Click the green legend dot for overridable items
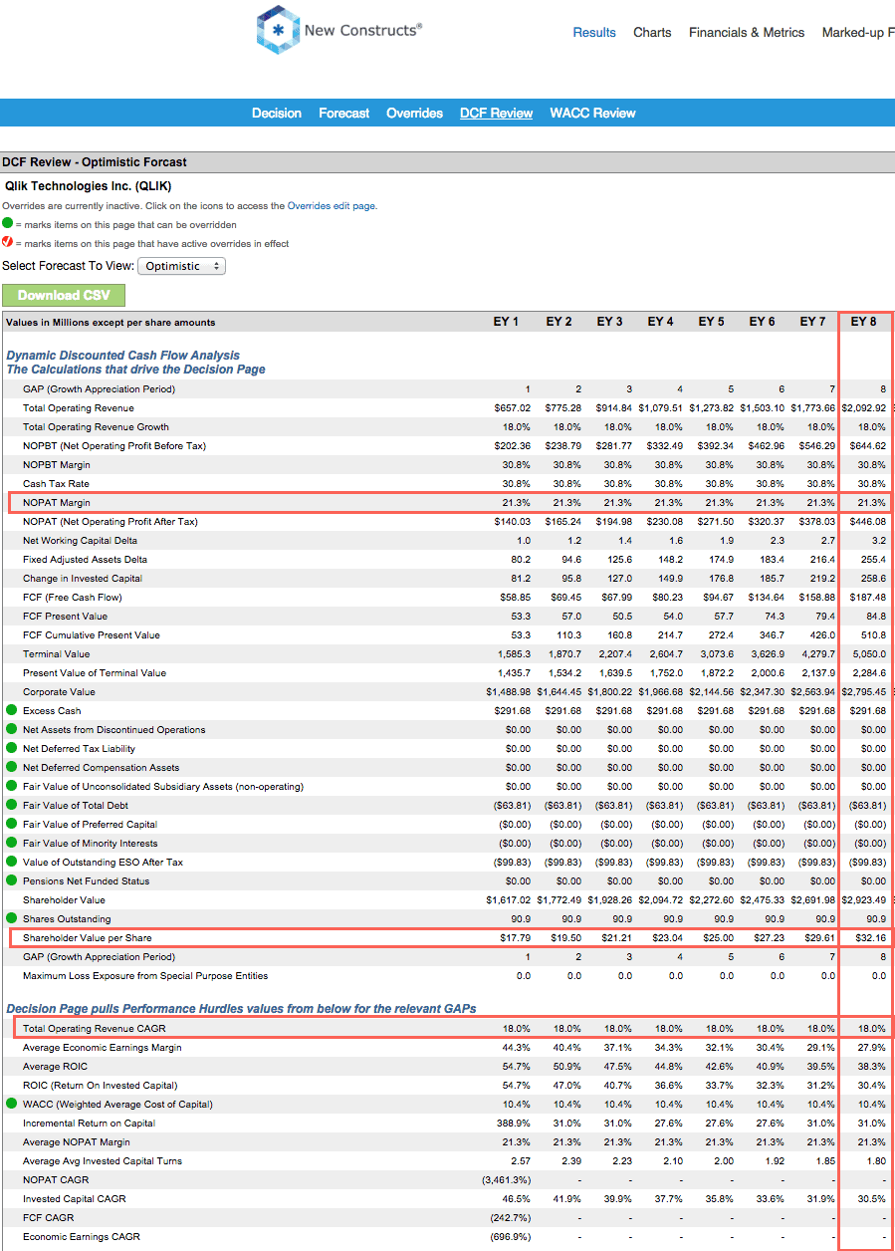895x1251 pixels. click(7, 225)
